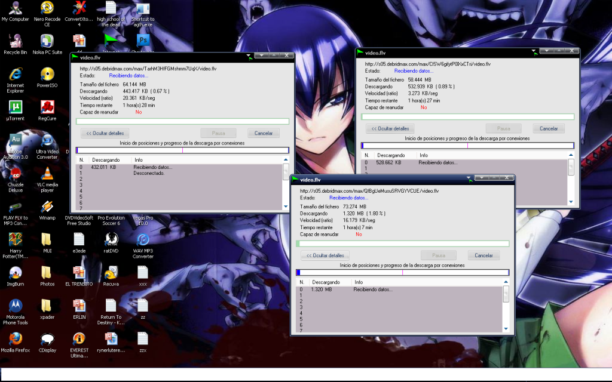The width and height of the screenshot is (612, 382).
Task: Open Winamp from the desktop
Action: pyautogui.click(x=47, y=210)
